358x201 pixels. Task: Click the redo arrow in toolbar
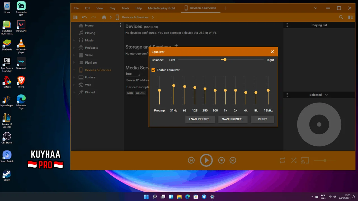(x=93, y=17)
